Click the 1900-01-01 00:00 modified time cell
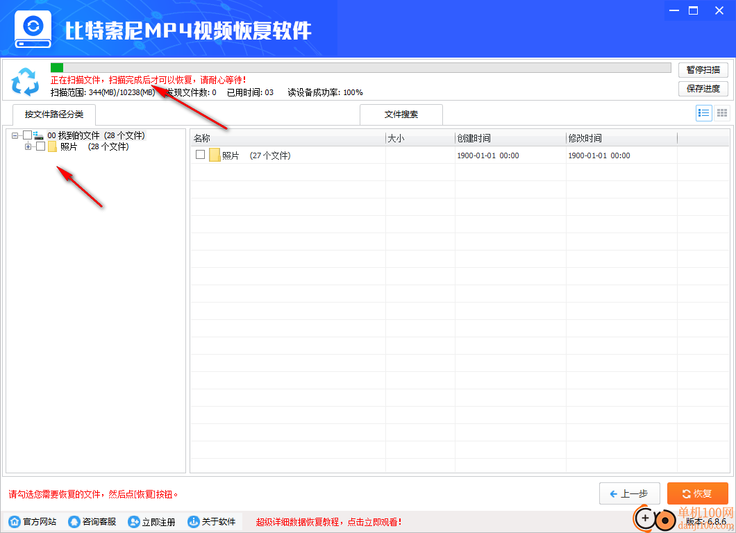Image resolution: width=736 pixels, height=533 pixels. click(599, 155)
